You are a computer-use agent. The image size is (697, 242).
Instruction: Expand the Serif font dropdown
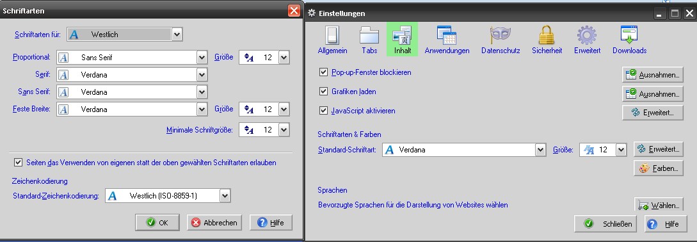[202, 75]
